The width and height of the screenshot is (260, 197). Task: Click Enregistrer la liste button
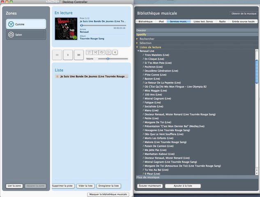(109, 186)
